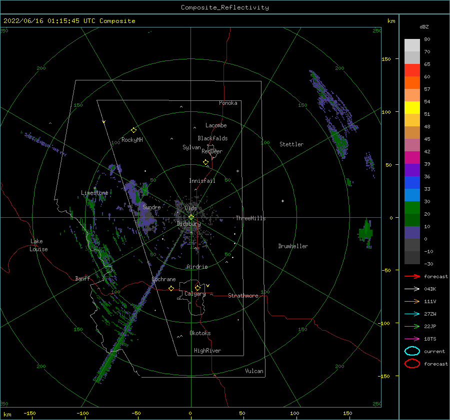
Task: Click the cyan current ellipse legend icon
Action: (412, 351)
